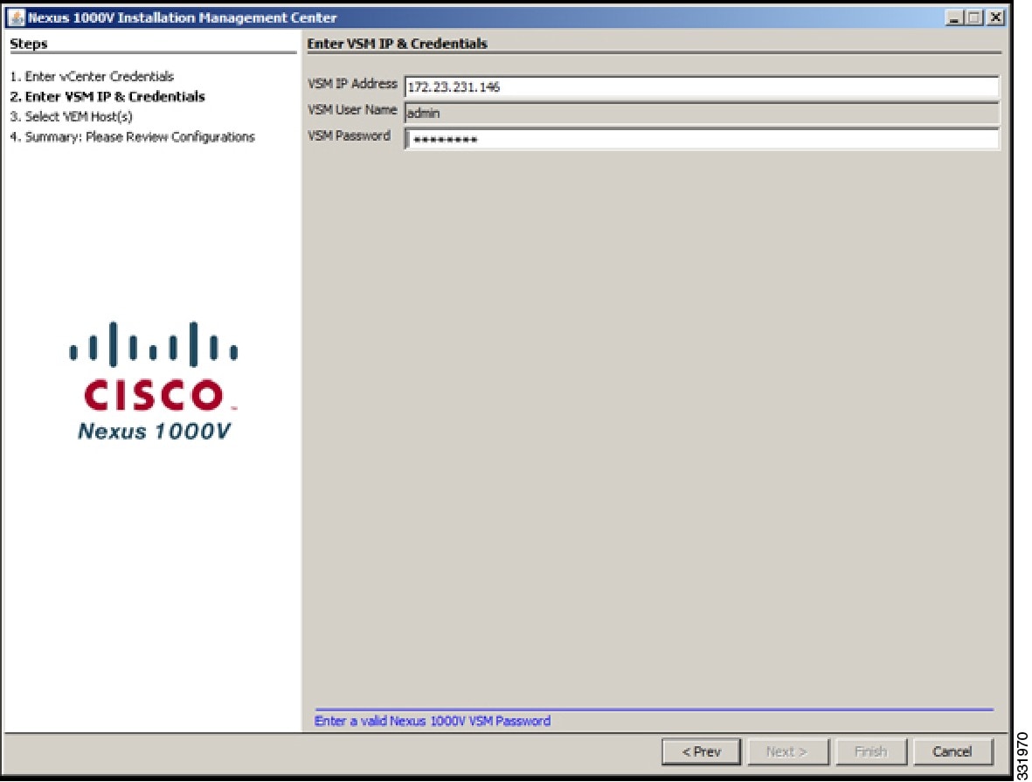
Task: Click the 'Enter VSM IP & Credentials' heading
Action: tap(398, 44)
